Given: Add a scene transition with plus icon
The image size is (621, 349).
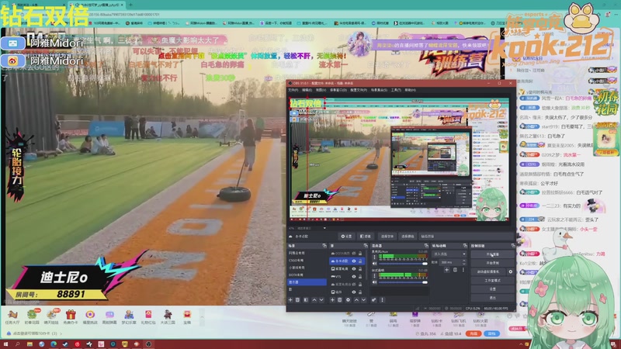Looking at the screenshot, I should click(x=446, y=270).
